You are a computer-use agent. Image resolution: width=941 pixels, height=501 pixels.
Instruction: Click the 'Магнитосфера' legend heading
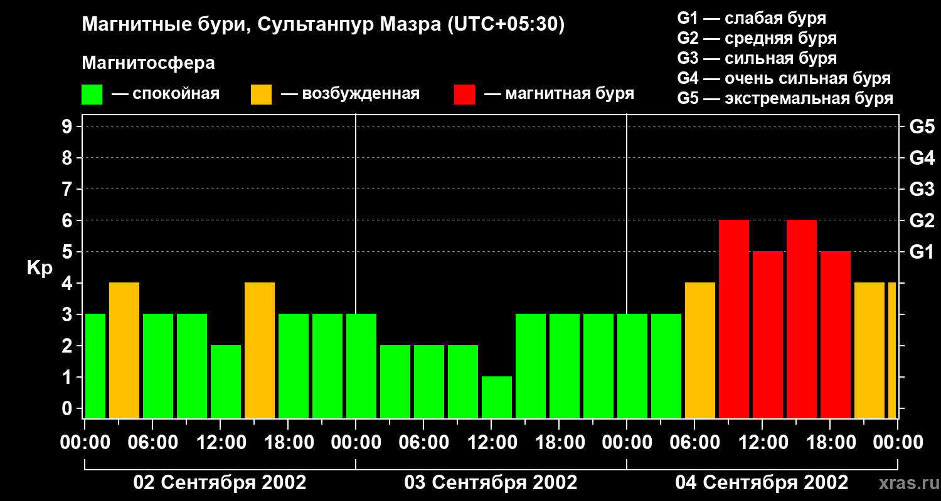point(149,63)
